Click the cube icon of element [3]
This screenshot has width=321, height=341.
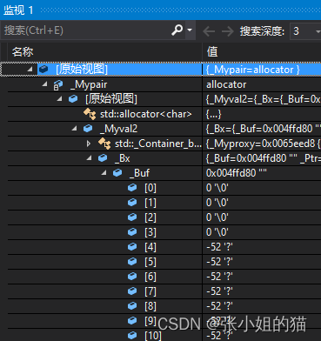(132, 231)
